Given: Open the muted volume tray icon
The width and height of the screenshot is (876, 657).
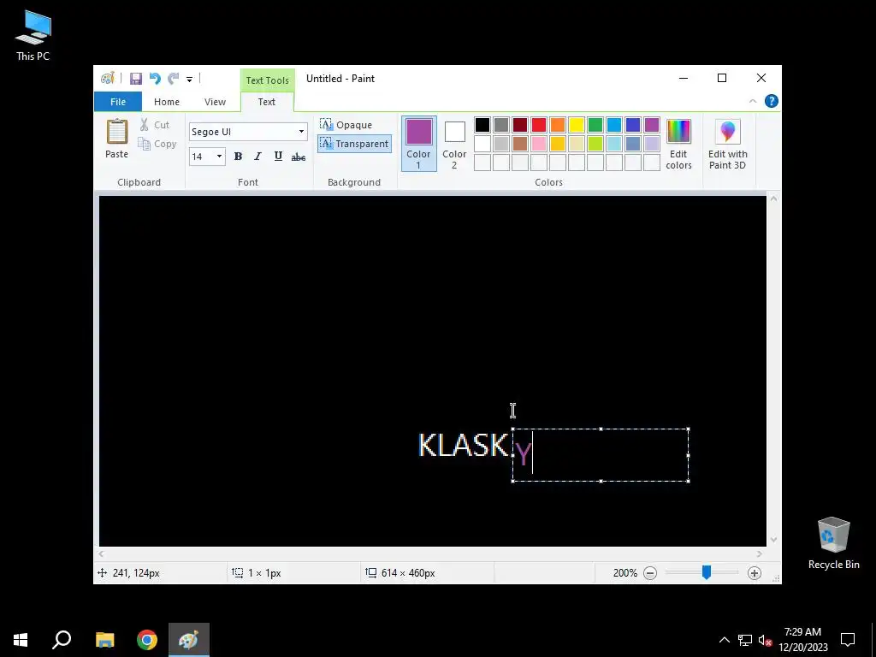Looking at the screenshot, I should click(766, 640).
